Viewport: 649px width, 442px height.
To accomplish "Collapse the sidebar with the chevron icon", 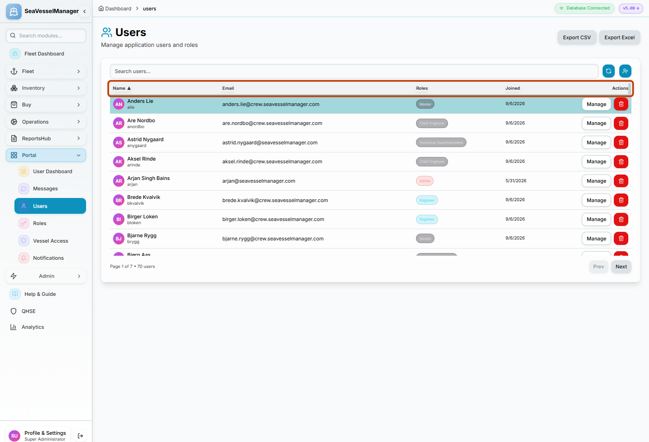I will [84, 11].
